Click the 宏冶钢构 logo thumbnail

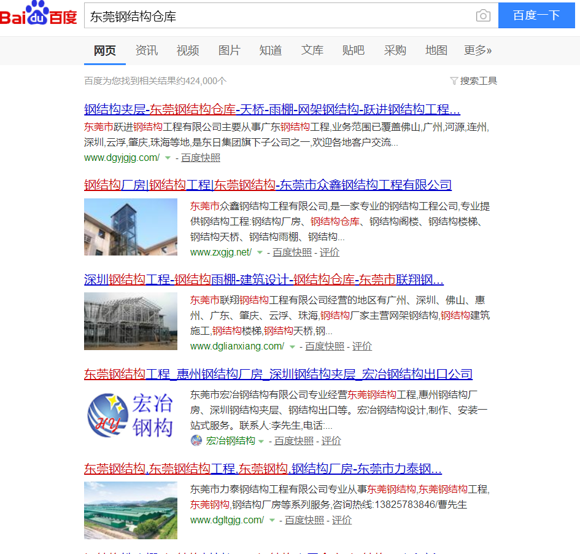(131, 416)
